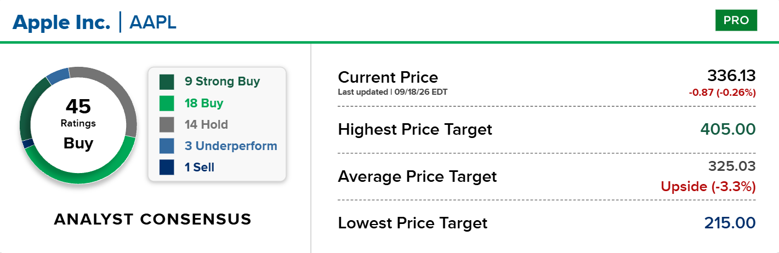
Task: Click the Lowest Price Target value 215.00
Action: click(729, 223)
